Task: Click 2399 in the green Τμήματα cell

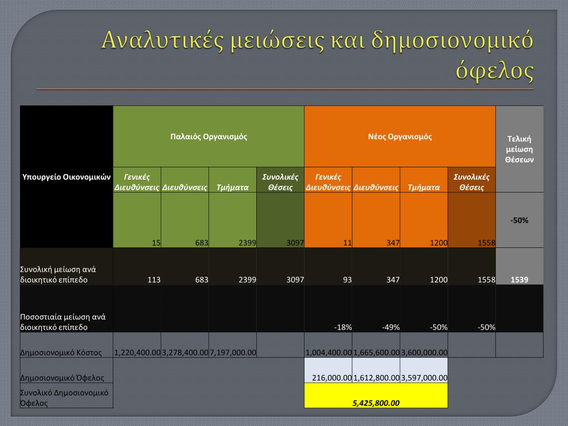Action: pyautogui.click(x=247, y=243)
